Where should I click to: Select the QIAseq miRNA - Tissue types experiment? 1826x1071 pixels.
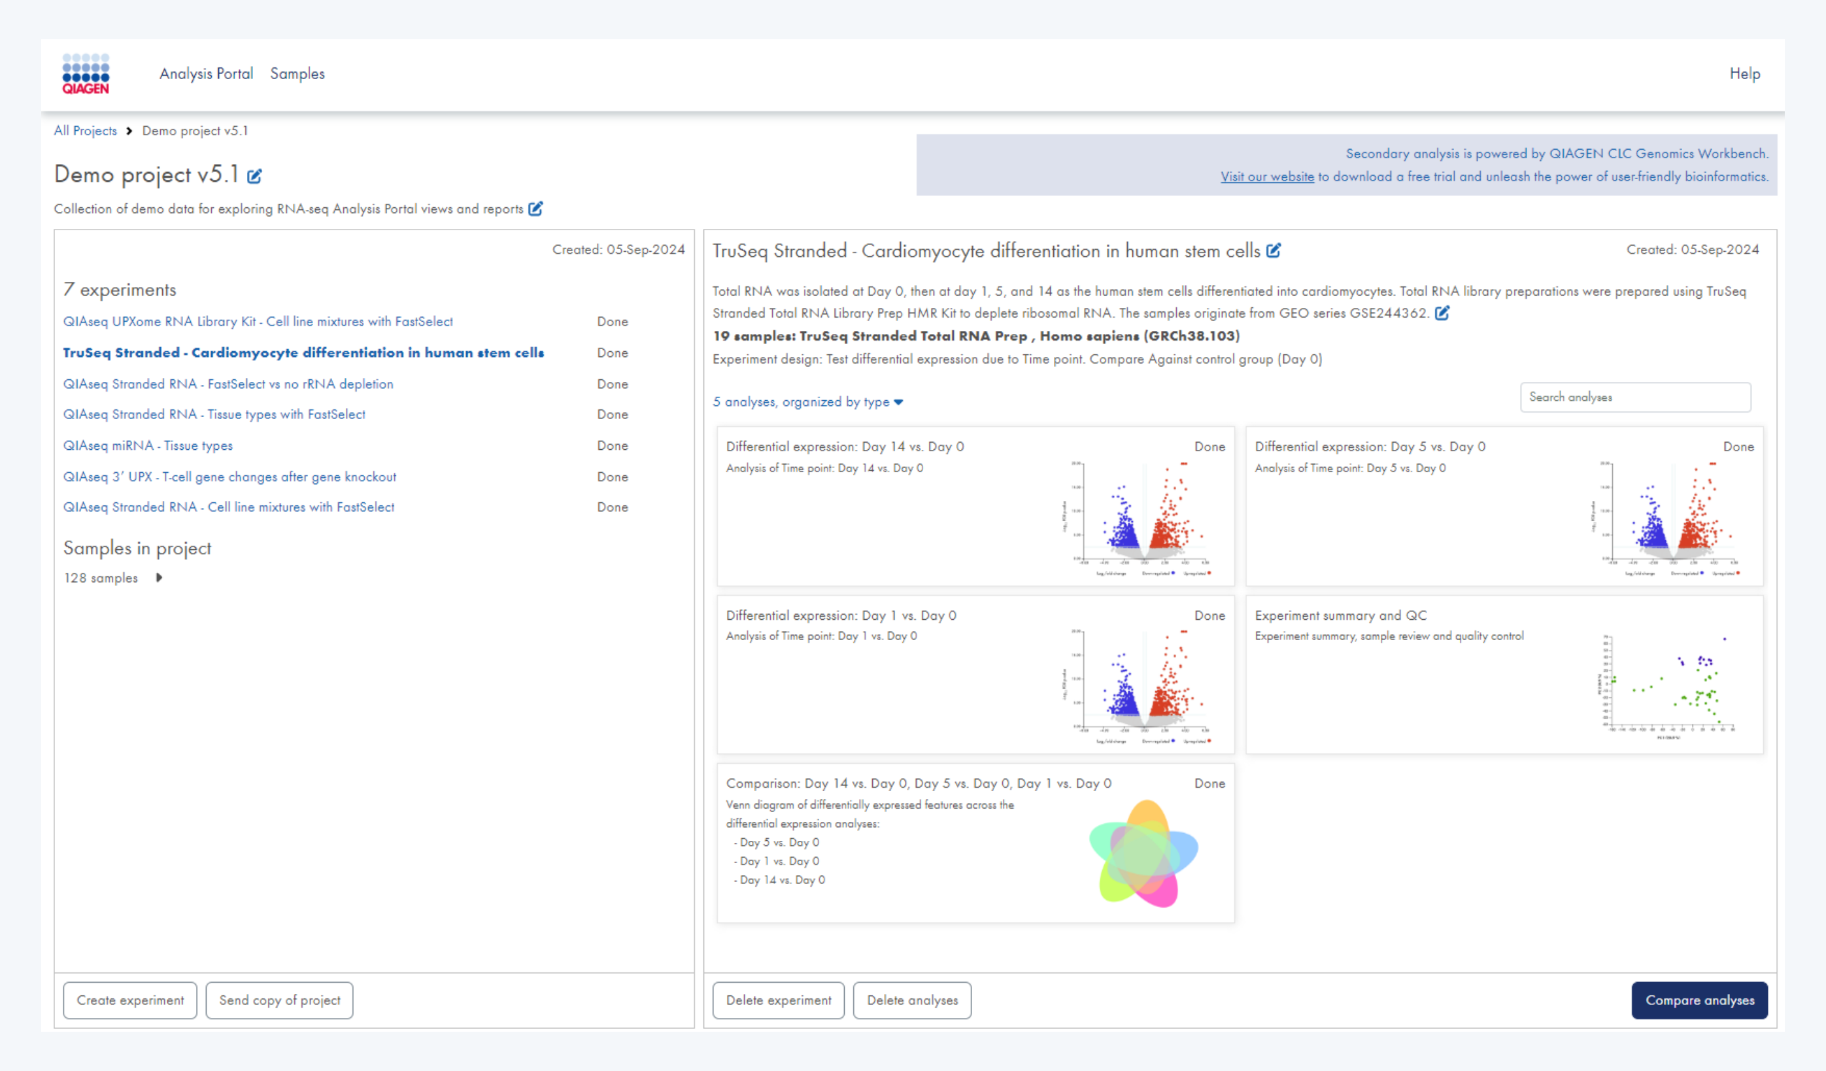click(148, 446)
